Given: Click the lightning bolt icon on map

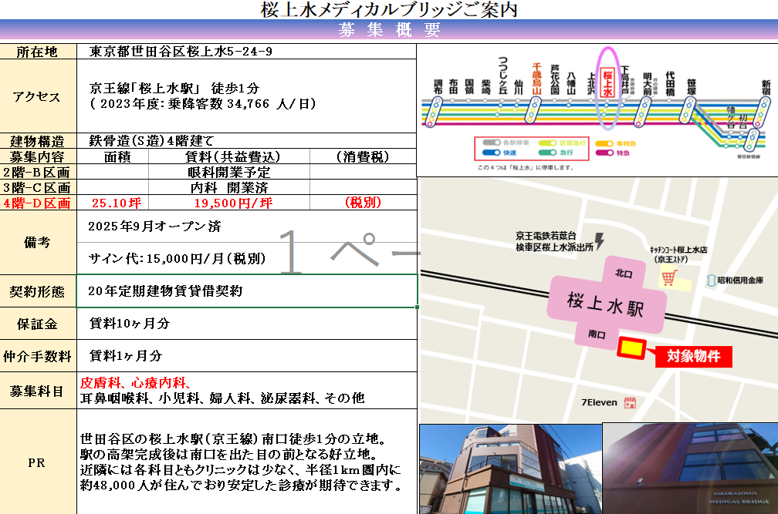Looking at the screenshot, I should 600,240.
